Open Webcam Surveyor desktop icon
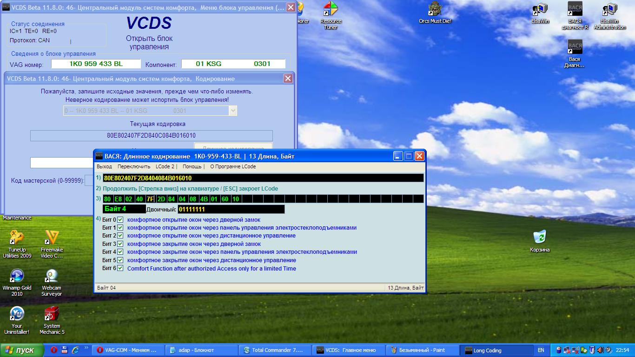This screenshot has width=635, height=357. 52,282
